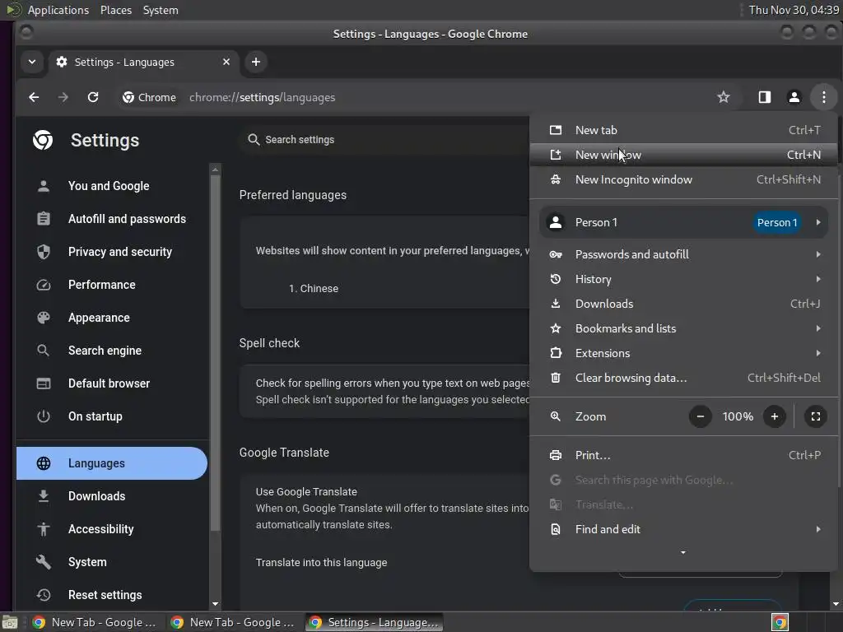This screenshot has height=632, width=843.
Task: Go to Autofill and passwords section
Action: click(112, 219)
